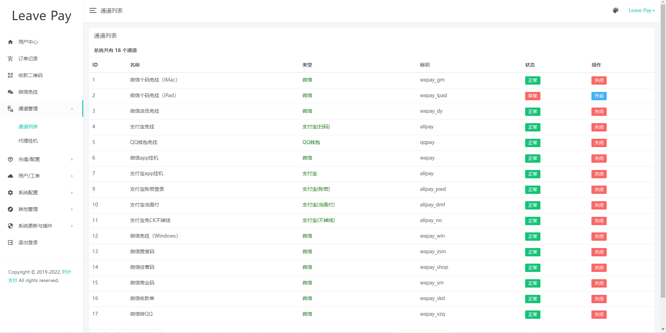The image size is (666, 333).
Task: Click 关闭 for wxpay_win channel
Action: tap(599, 237)
